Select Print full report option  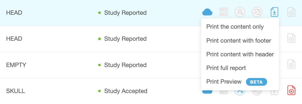226,68
